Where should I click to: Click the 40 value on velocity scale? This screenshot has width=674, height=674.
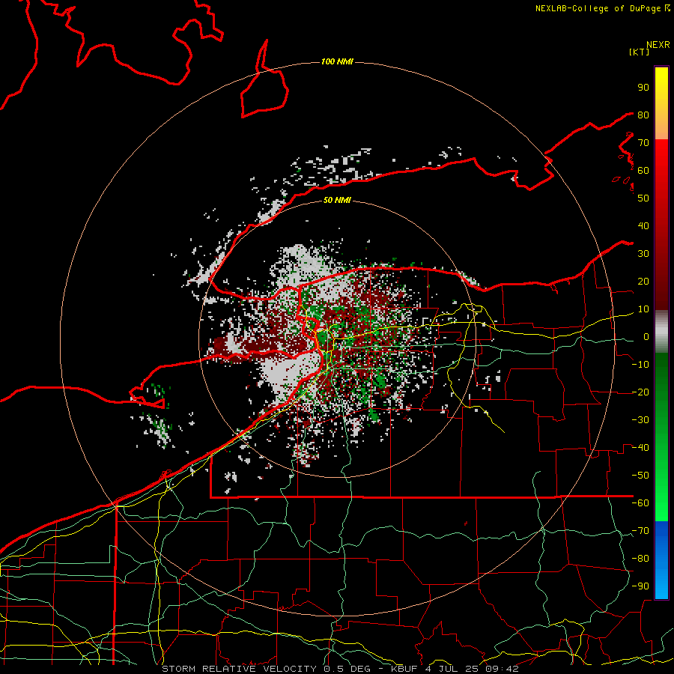(643, 226)
